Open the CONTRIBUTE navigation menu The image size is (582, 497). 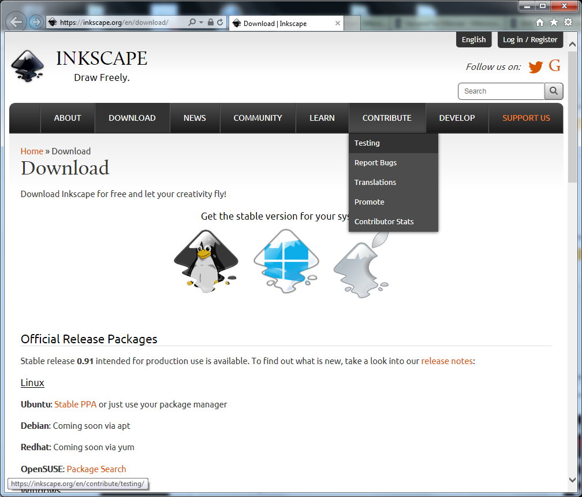387,118
